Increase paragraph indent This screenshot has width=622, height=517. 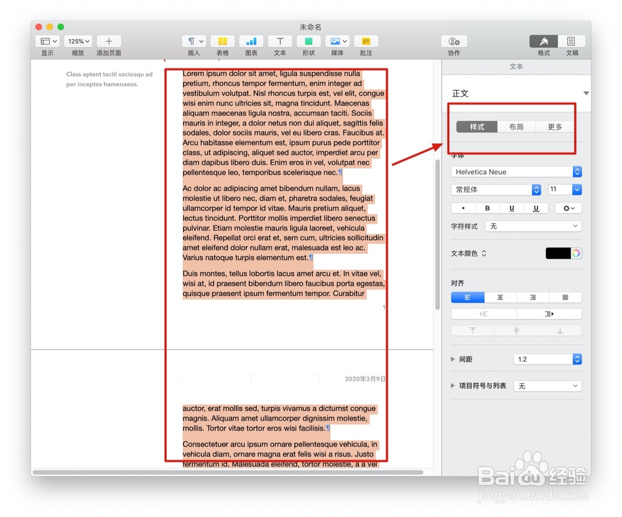[x=549, y=314]
